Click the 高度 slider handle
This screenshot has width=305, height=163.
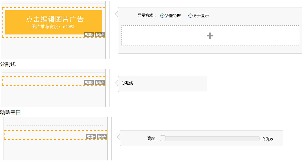(163, 138)
